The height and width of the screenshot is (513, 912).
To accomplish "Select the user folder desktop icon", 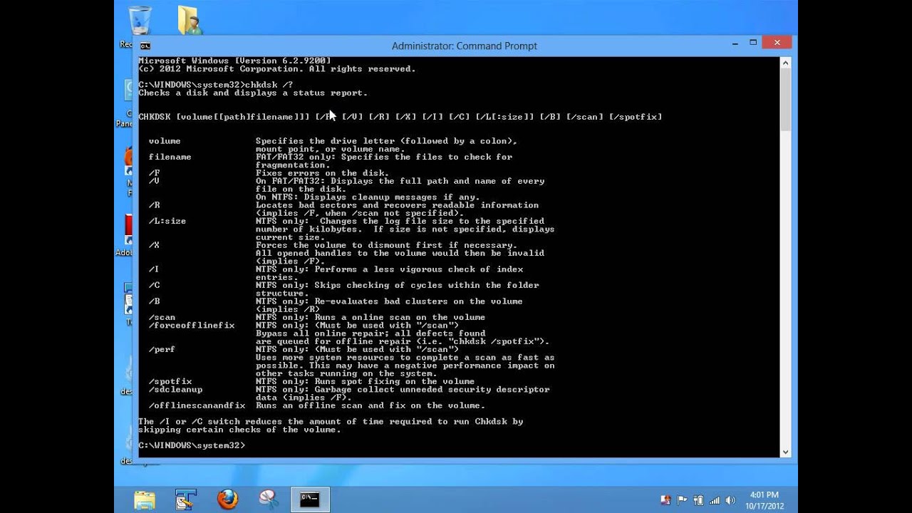I will (x=190, y=20).
